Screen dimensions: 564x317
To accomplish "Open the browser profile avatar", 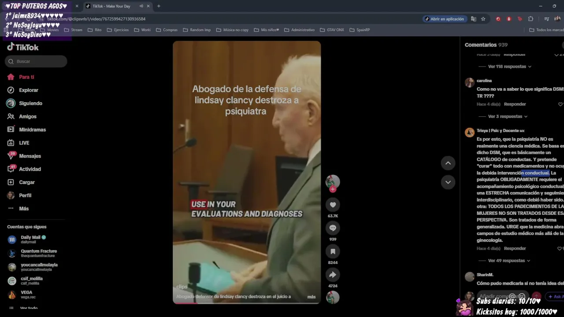I will 557,19.
